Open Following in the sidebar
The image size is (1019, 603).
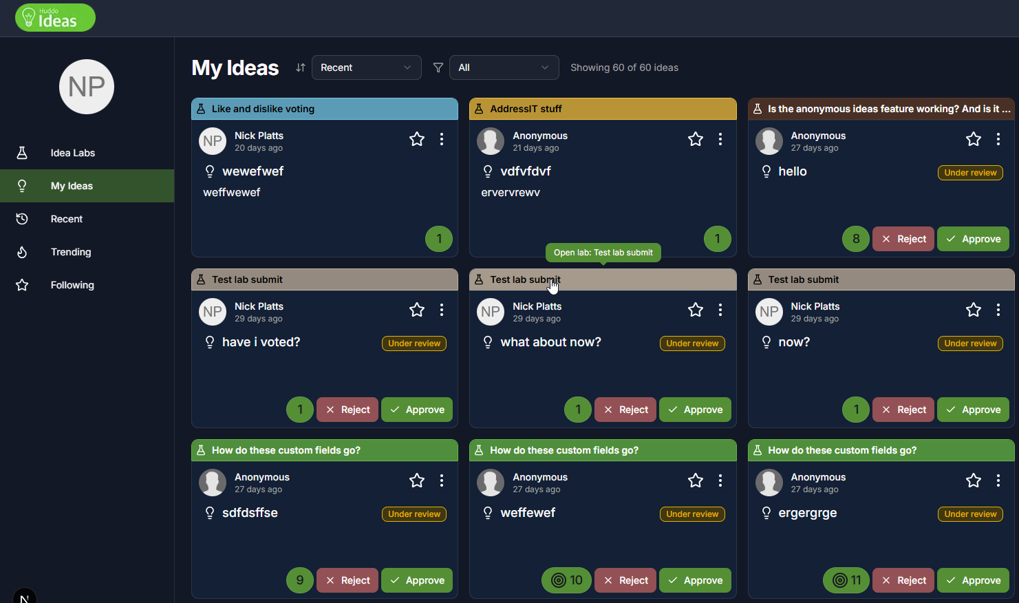pyautogui.click(x=87, y=285)
